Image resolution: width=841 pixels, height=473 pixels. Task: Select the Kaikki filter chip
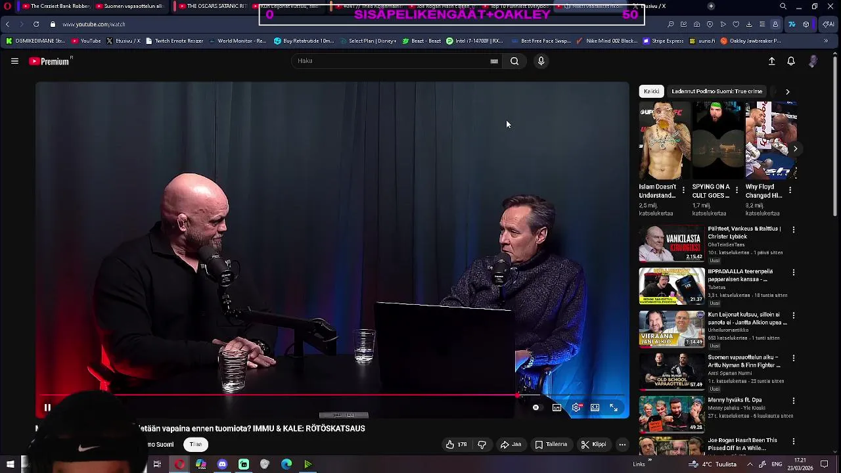point(652,92)
